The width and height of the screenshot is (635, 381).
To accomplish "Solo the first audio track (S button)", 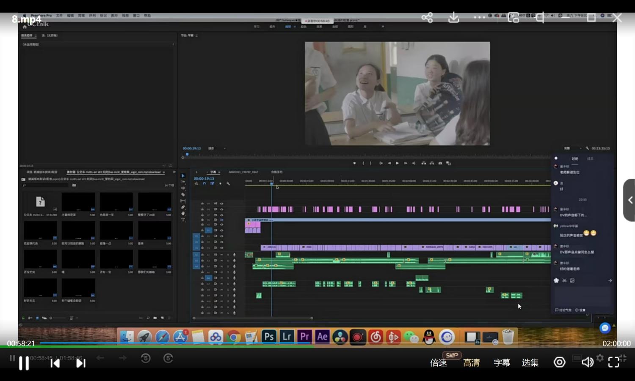I will [x=228, y=255].
